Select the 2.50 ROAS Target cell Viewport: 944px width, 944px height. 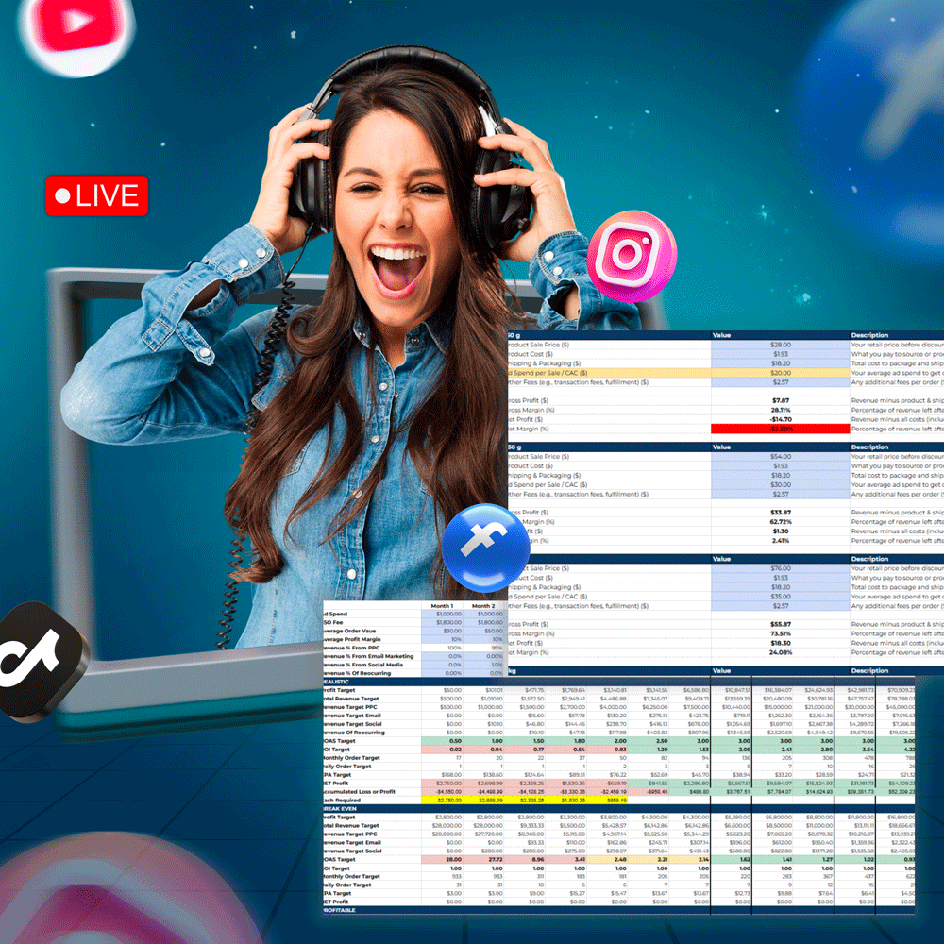(x=648, y=741)
